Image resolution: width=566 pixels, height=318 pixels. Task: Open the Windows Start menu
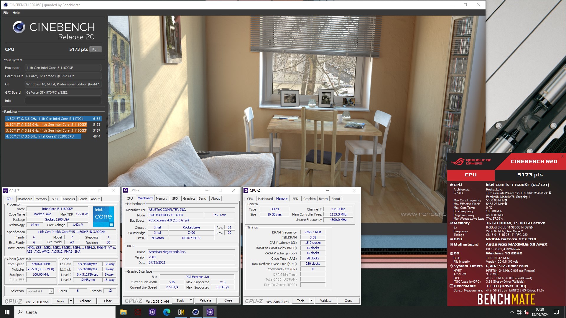[7, 312]
